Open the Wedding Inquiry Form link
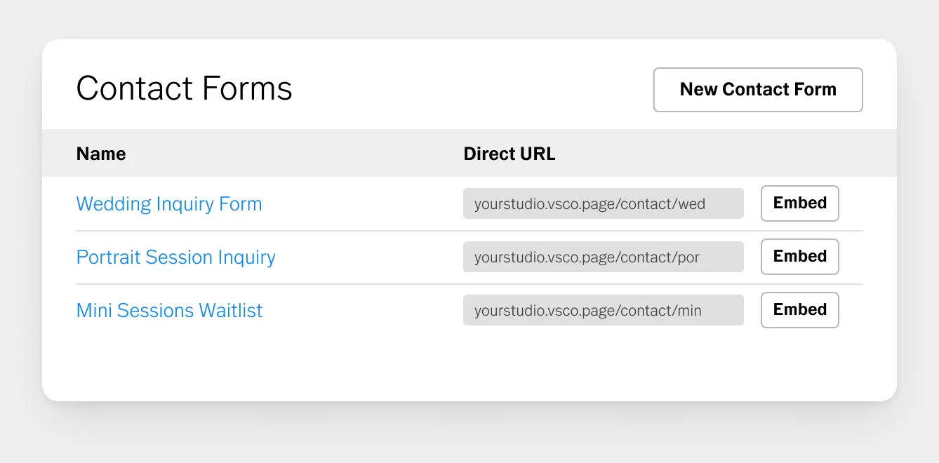The height and width of the screenshot is (463, 939). click(x=169, y=204)
